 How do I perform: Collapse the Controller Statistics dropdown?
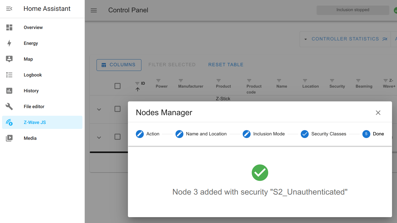(305, 39)
